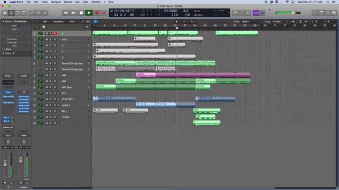The width and height of the screenshot is (339, 190).
Task: Open the Note Pads button
Action: (x=322, y=13)
